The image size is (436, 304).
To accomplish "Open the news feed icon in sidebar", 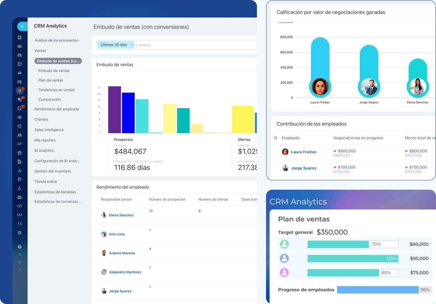I will [x=19, y=37].
